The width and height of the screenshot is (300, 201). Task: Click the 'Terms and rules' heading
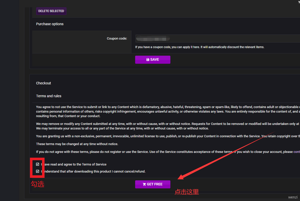pyautogui.click(x=49, y=96)
